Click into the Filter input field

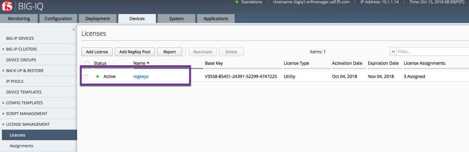point(432,52)
